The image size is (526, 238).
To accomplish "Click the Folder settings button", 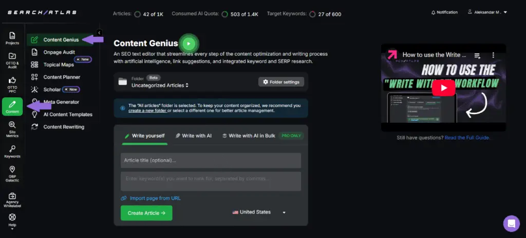I will tap(281, 82).
